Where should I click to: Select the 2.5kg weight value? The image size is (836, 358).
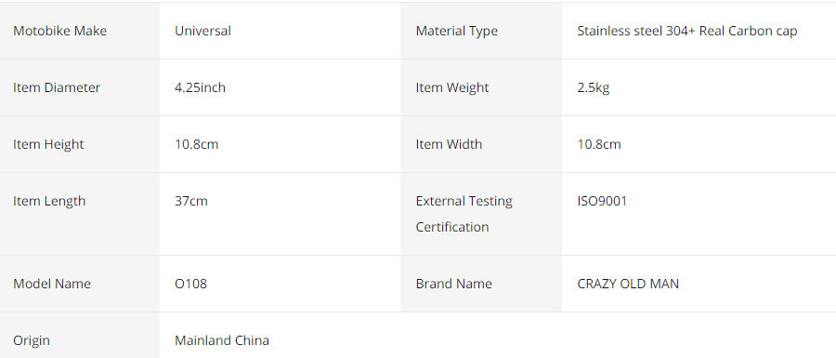point(594,87)
